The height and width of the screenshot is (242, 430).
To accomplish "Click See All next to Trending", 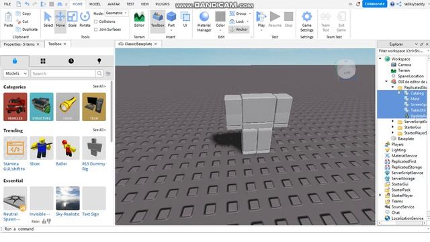I will point(99,130).
